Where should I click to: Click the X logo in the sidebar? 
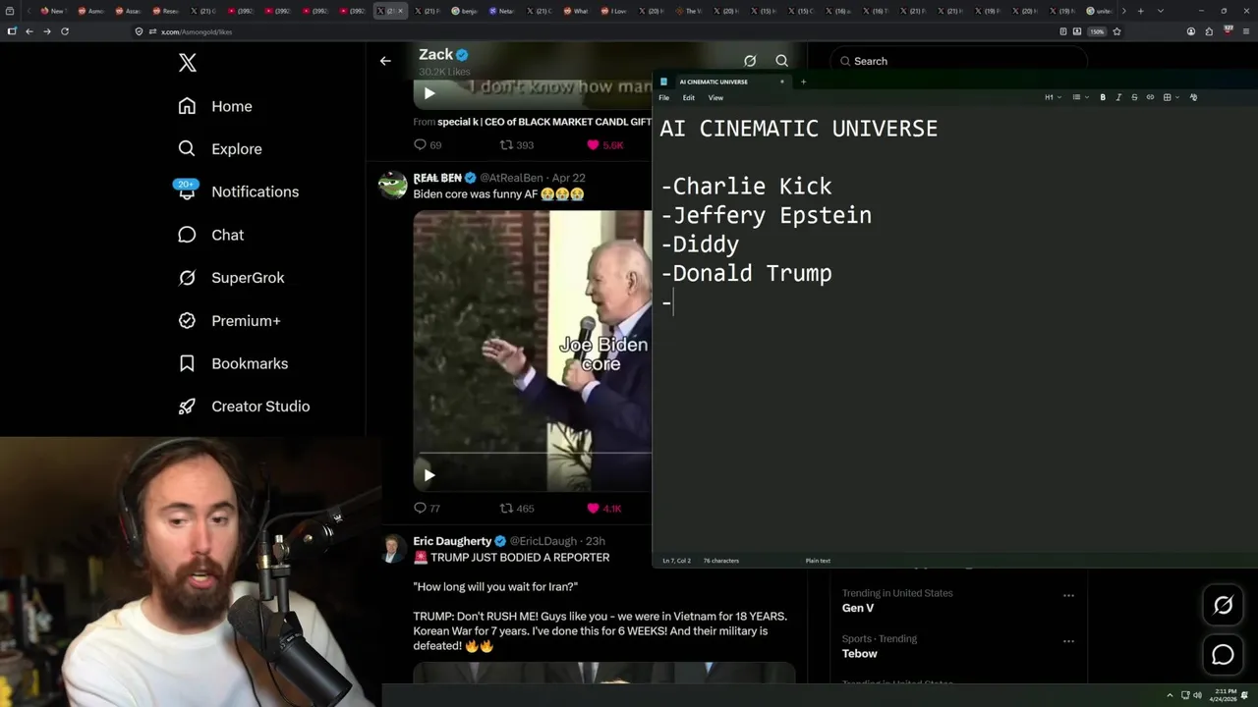click(188, 64)
